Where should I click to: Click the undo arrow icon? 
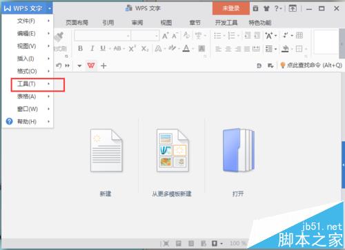(59, 65)
